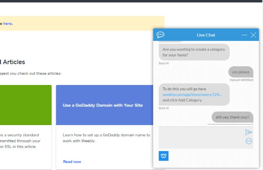Click the 'Live Chat' header title
The height and width of the screenshot is (170, 263).
click(x=206, y=35)
